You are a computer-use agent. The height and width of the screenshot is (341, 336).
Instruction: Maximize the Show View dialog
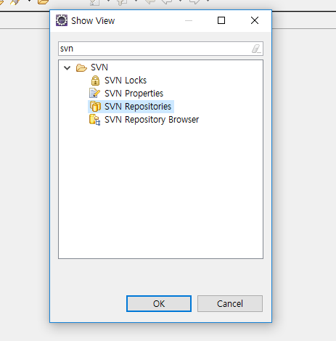(221, 20)
